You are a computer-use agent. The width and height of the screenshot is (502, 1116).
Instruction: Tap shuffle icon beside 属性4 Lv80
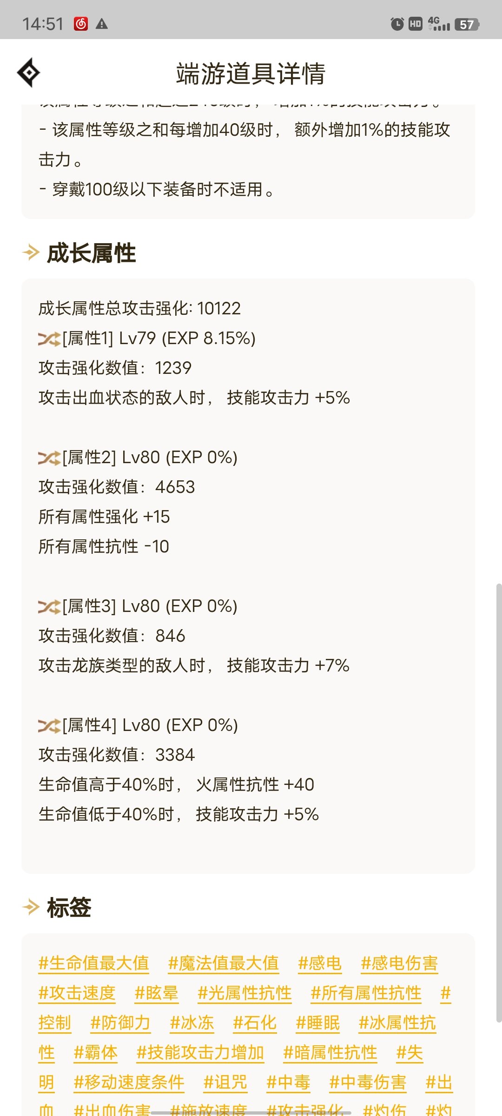click(49, 726)
